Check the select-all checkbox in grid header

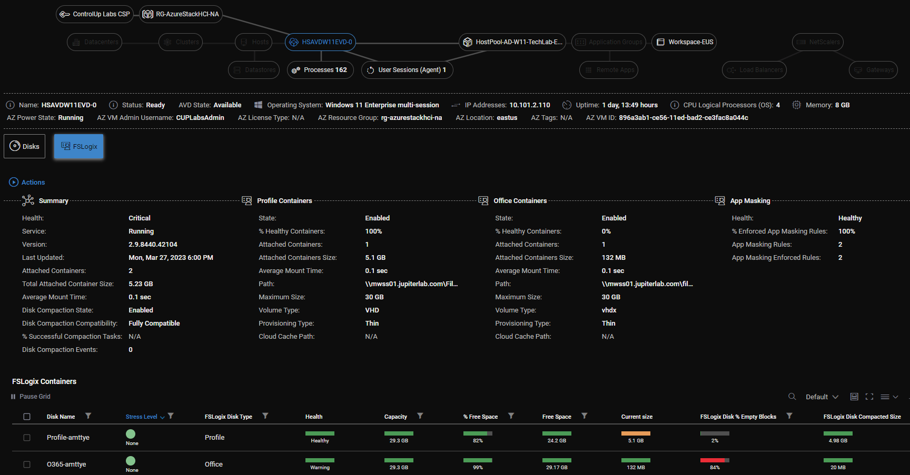pos(27,416)
